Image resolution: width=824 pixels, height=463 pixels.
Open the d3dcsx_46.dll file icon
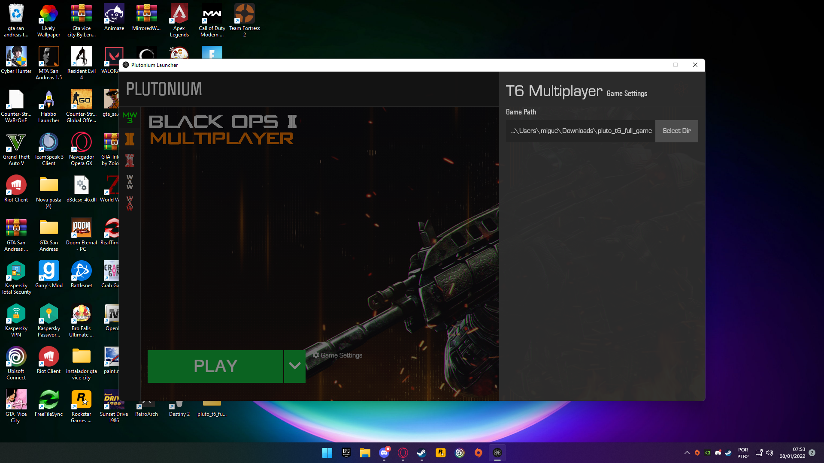click(82, 189)
